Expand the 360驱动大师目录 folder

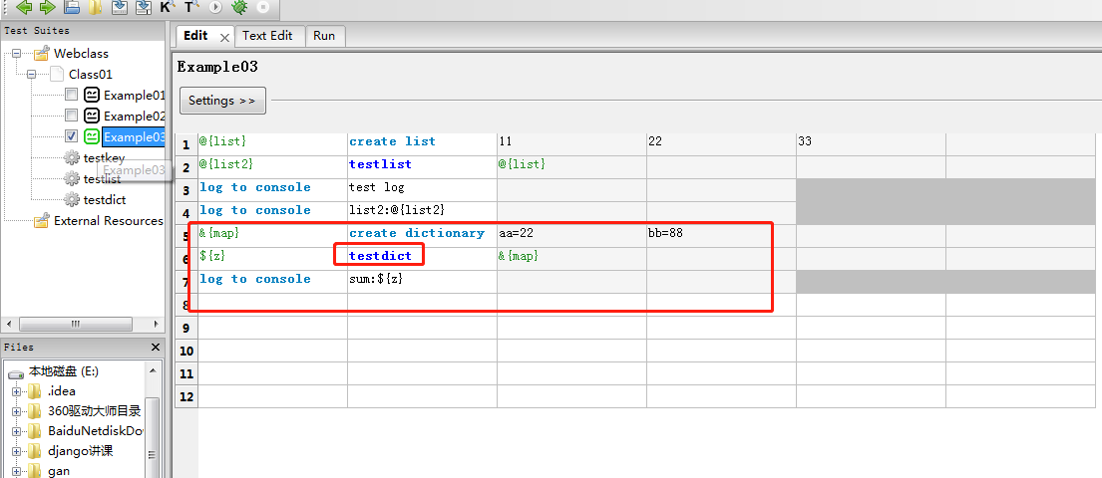pyautogui.click(x=16, y=410)
